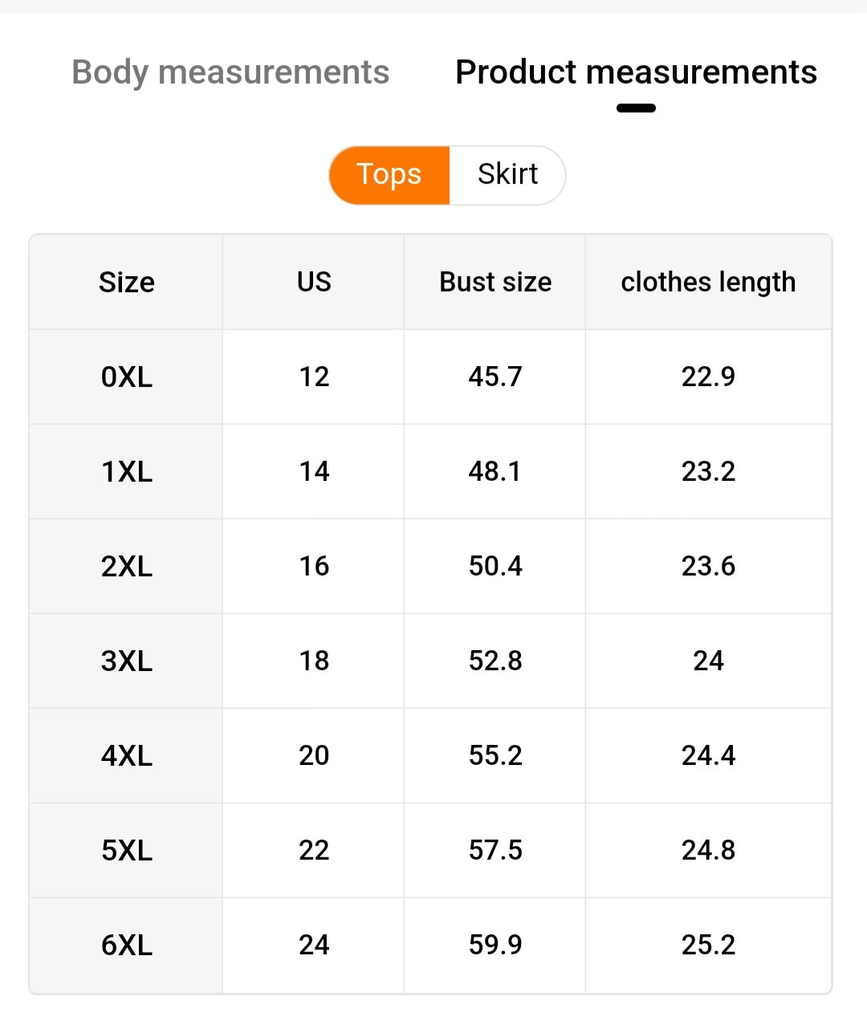Click the Size column header
Image resolution: width=867 pixels, height=1017 pixels.
point(127,283)
